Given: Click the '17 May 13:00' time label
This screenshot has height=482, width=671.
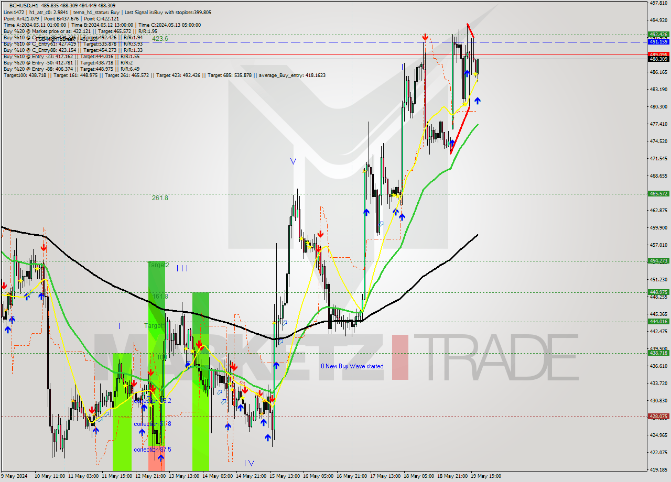Looking at the screenshot, I should pyautogui.click(x=385, y=476).
